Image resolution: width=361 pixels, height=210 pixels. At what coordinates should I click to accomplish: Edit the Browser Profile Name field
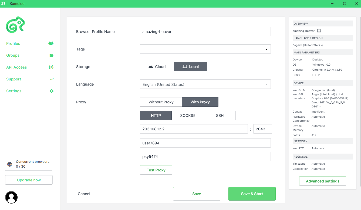[205, 31]
